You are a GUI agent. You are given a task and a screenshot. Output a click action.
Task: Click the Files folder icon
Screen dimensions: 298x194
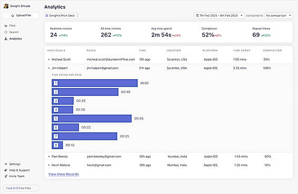pos(6,25)
